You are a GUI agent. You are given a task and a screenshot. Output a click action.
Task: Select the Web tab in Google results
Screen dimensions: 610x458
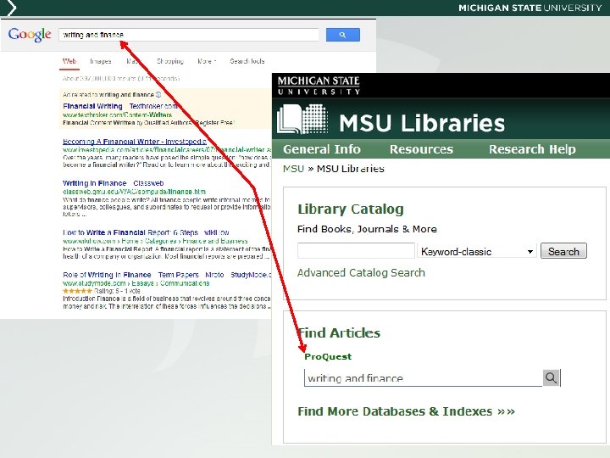(x=69, y=61)
